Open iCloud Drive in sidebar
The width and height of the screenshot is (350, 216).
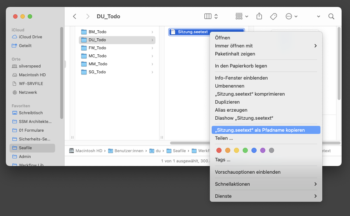click(x=30, y=37)
